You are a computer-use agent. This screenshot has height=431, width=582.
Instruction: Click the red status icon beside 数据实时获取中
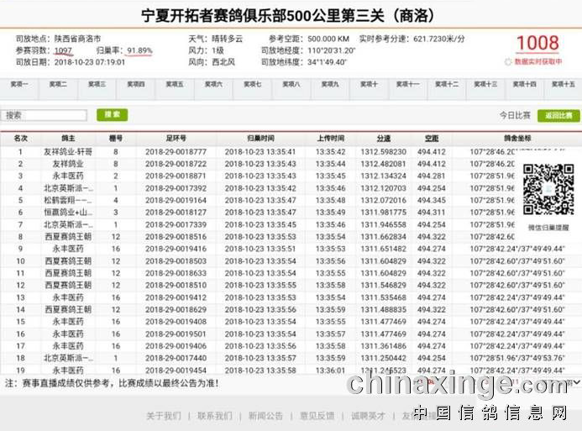click(508, 62)
